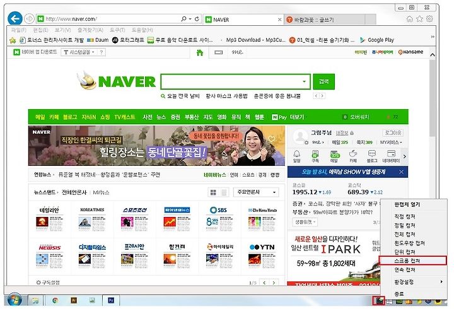Image resolution: width=454 pixels, height=309 pixels.
Task: Close the blue V앱 생중계 banner
Action: (401, 172)
